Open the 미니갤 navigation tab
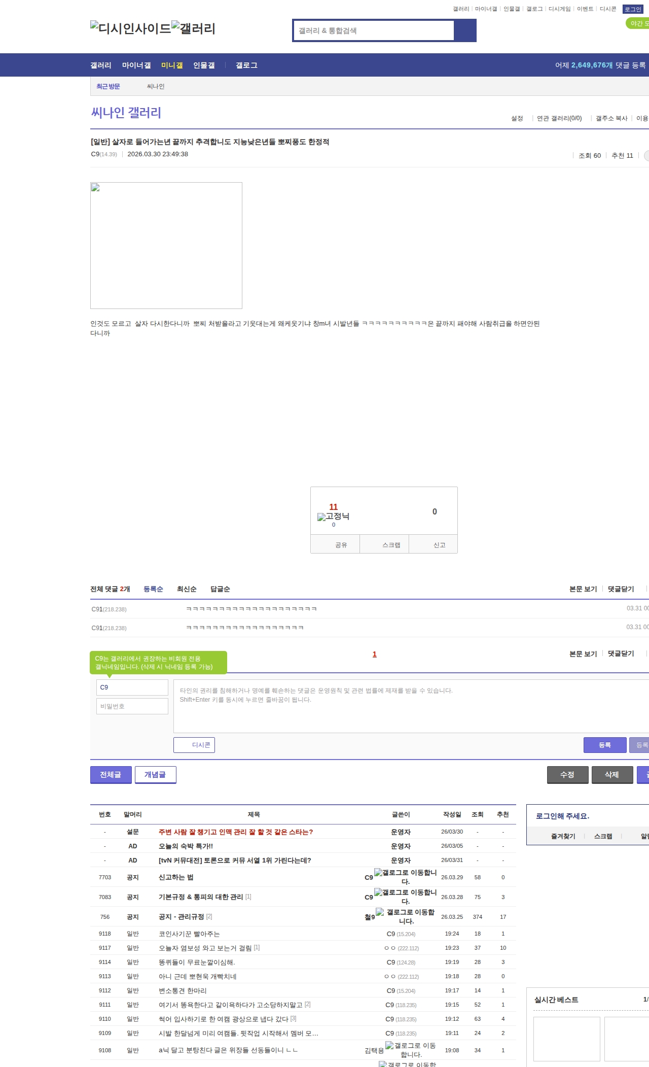Viewport: 649px width, 1067px height. click(172, 65)
